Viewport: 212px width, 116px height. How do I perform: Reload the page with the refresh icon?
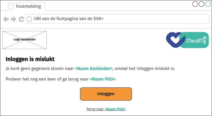point(21,19)
